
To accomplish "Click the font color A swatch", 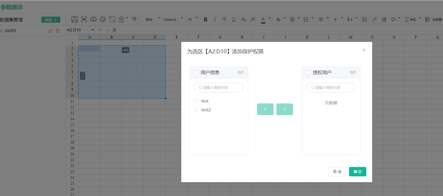I will click(x=263, y=19).
